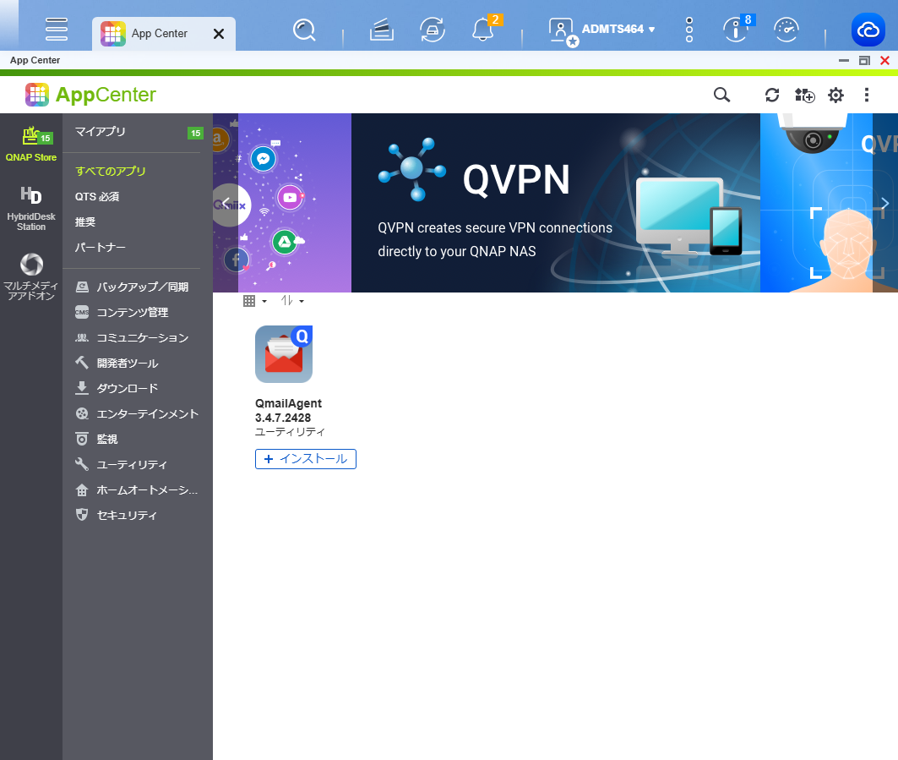
Task: Open the background tasks icon in top bar
Action: (382, 30)
